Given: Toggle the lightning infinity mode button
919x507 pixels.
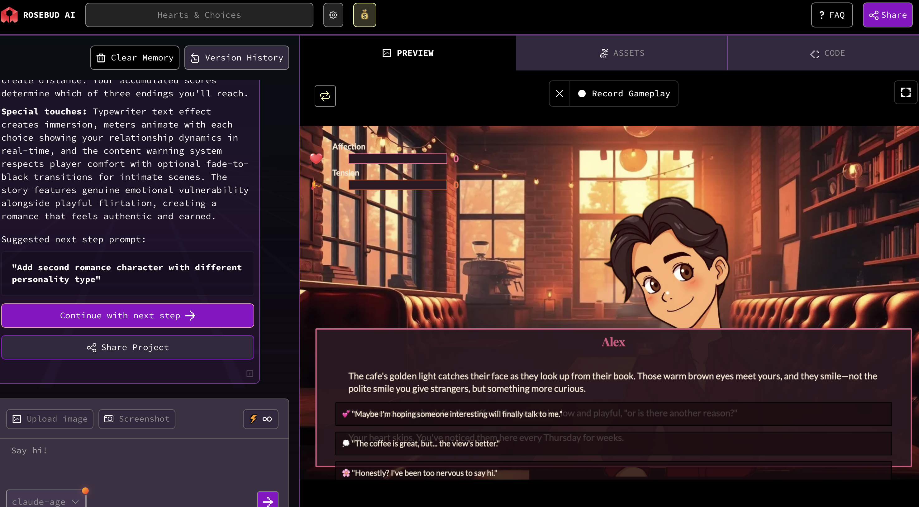Looking at the screenshot, I should click(260, 419).
